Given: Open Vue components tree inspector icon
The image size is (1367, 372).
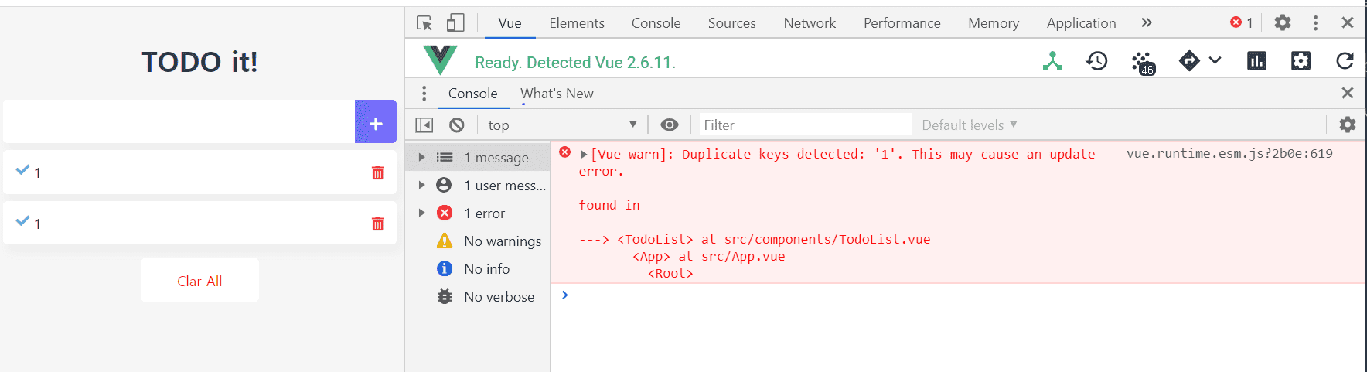Looking at the screenshot, I should 1052,61.
